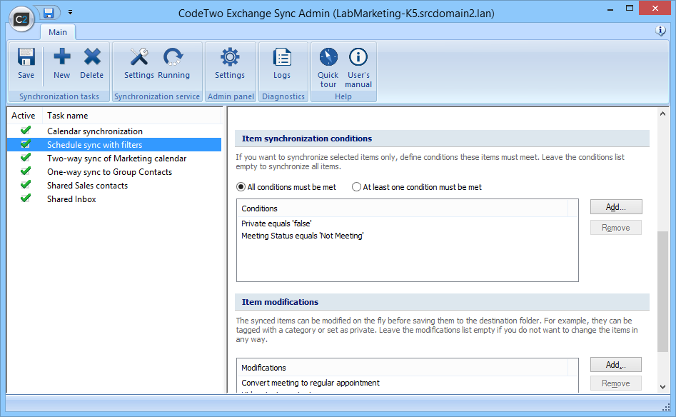Click the Active column header
Screen dimensions: 676x417
click(x=24, y=116)
